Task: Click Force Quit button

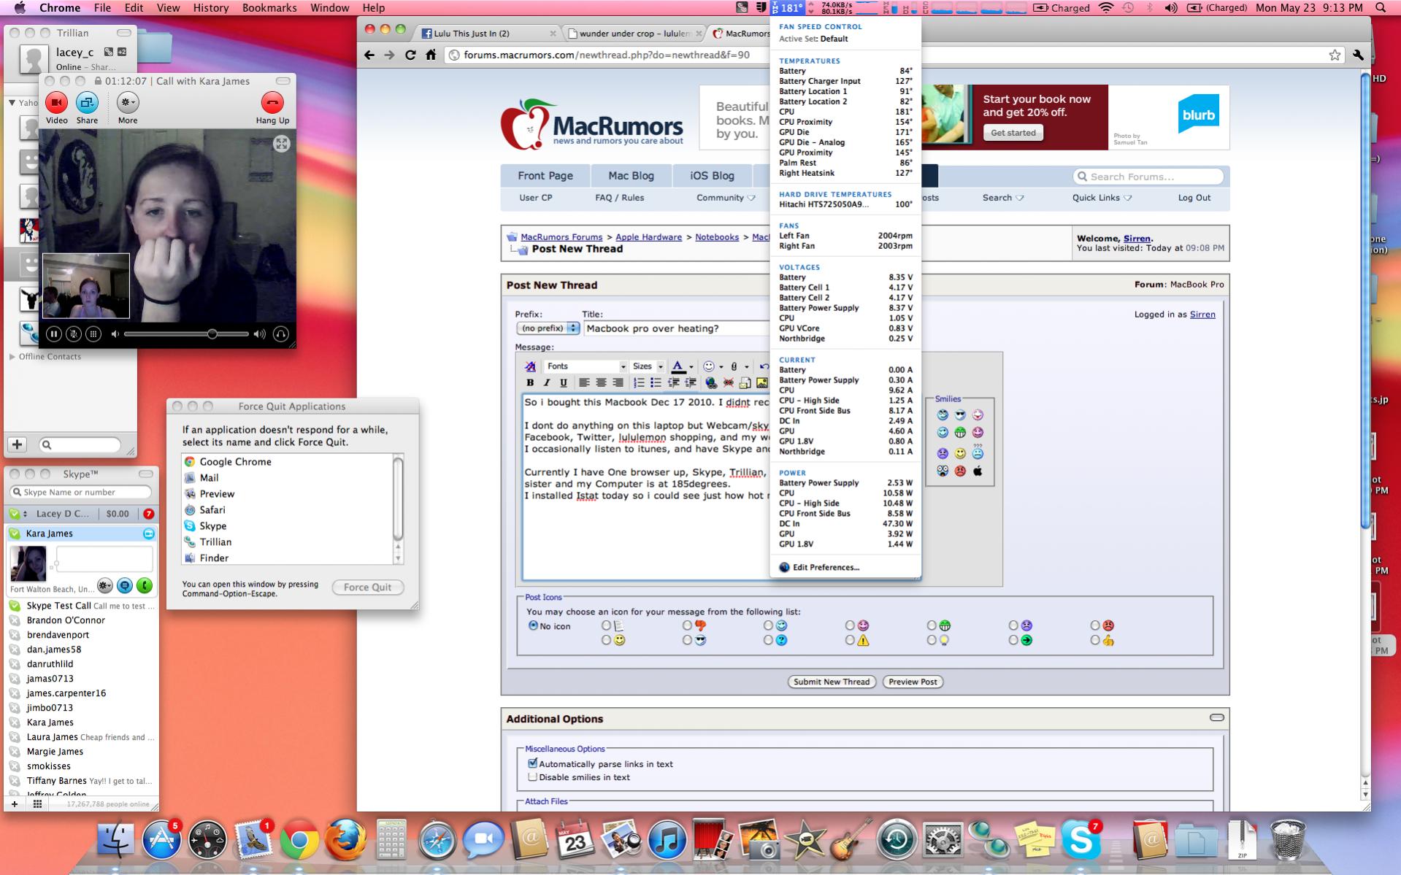Action: coord(367,587)
